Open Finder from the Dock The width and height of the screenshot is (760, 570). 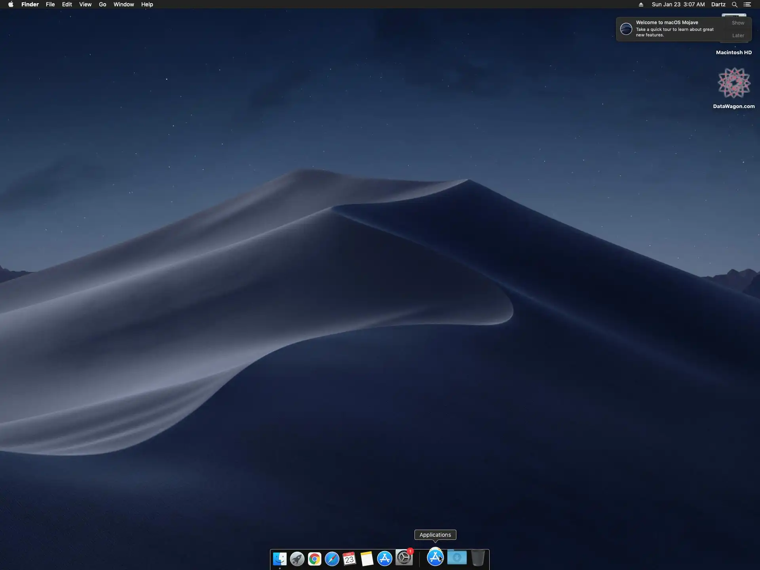280,559
